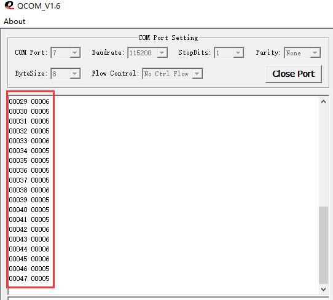Screen dimensions: 333x300
Task: Open the About menu
Action: (15, 22)
